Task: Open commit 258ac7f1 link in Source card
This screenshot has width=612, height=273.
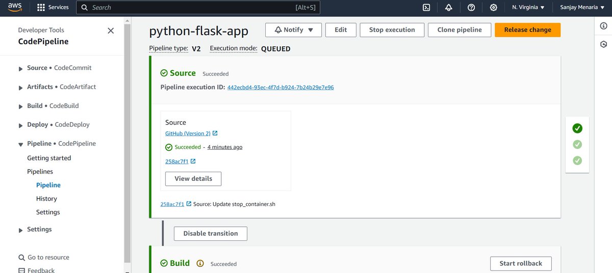Action: point(176,161)
